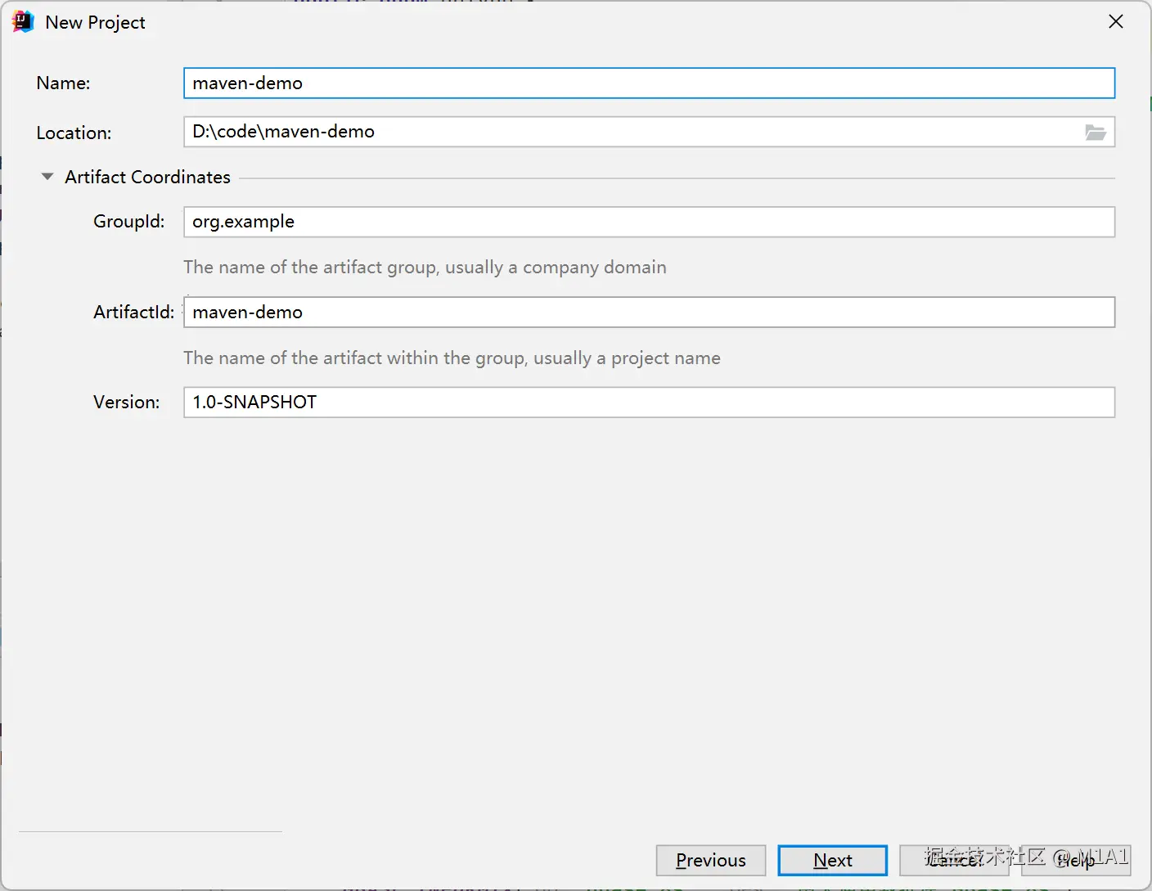Proceed by clicking the Next button

point(833,860)
